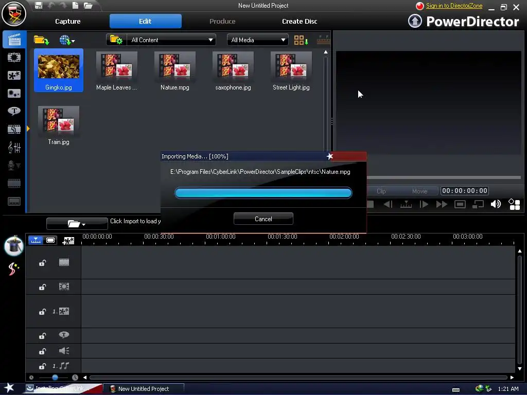Click the take snapshot icon in preview
527x395 pixels.
[478, 204]
